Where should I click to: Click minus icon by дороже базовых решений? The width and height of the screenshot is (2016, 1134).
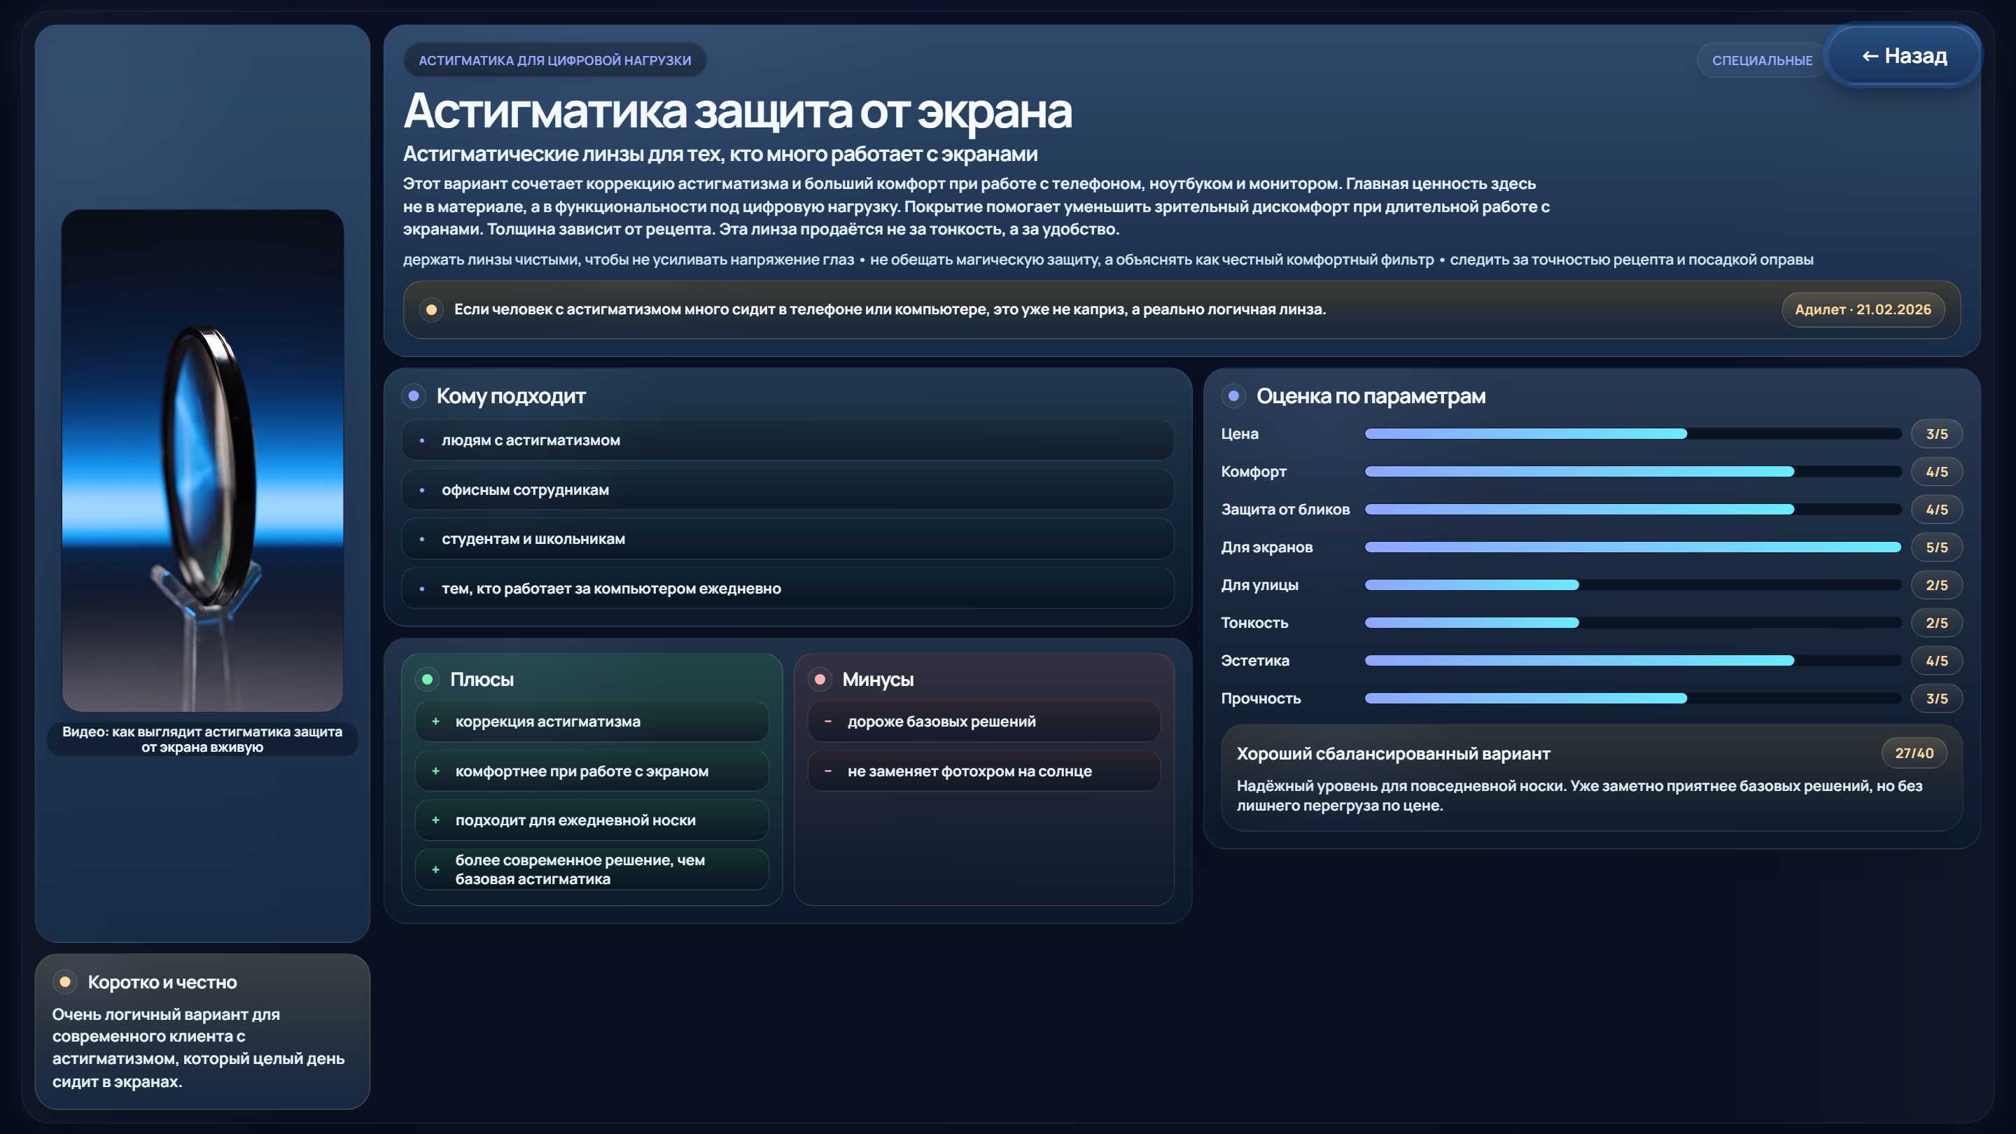tap(828, 722)
